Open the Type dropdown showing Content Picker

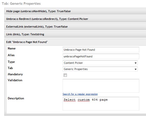point(100,63)
